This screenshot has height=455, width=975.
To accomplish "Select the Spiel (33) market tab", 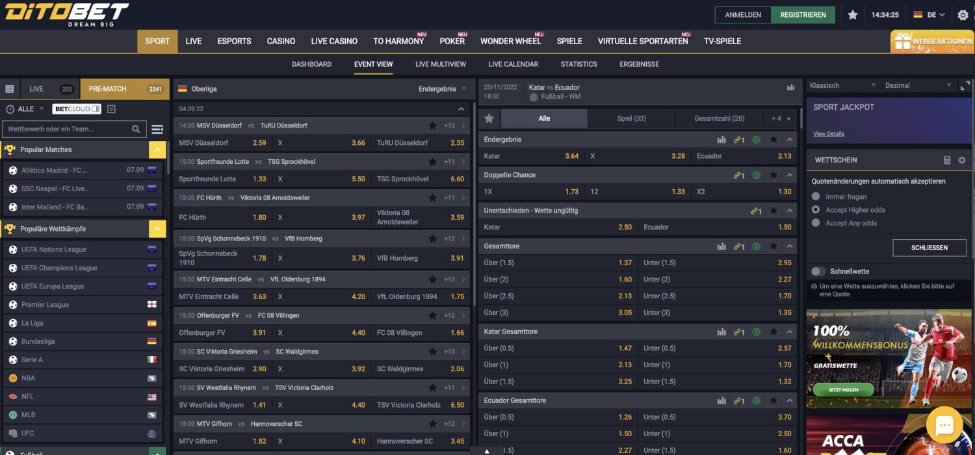I will click(x=631, y=118).
